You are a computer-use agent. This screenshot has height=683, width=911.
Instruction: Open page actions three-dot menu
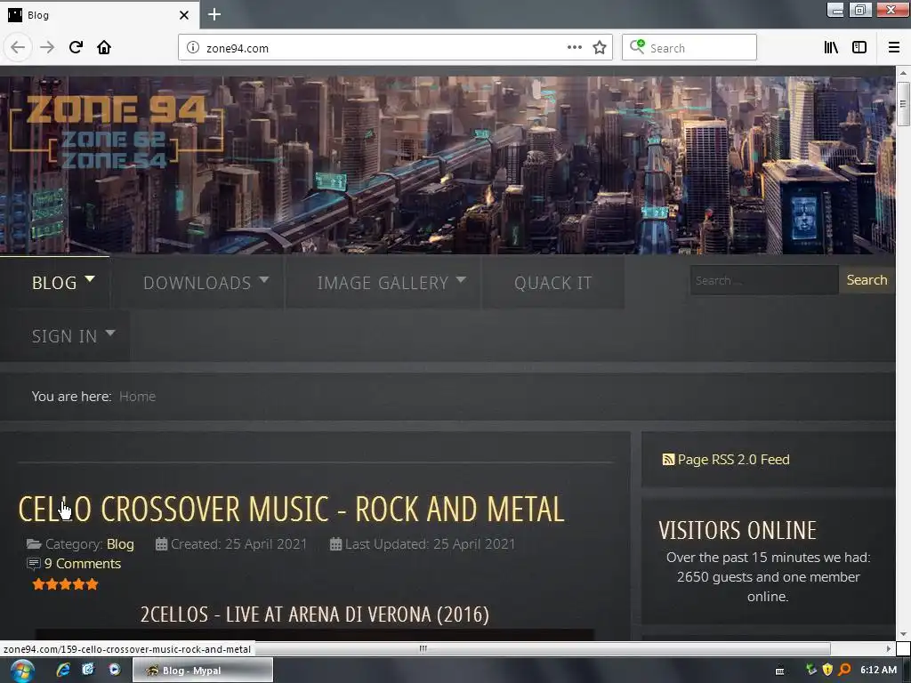pyautogui.click(x=574, y=48)
